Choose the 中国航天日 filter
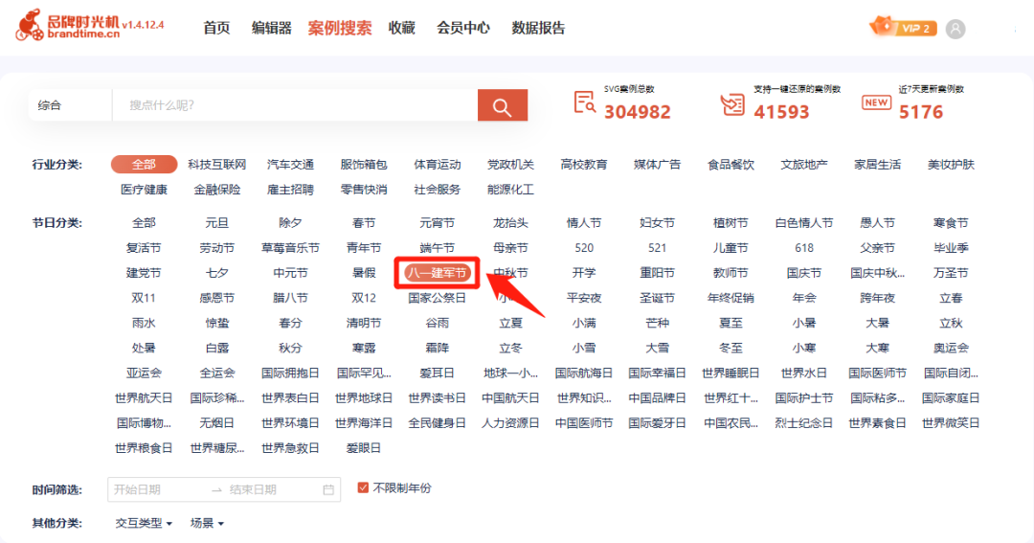Screen dimensions: 1034x543 pos(510,397)
